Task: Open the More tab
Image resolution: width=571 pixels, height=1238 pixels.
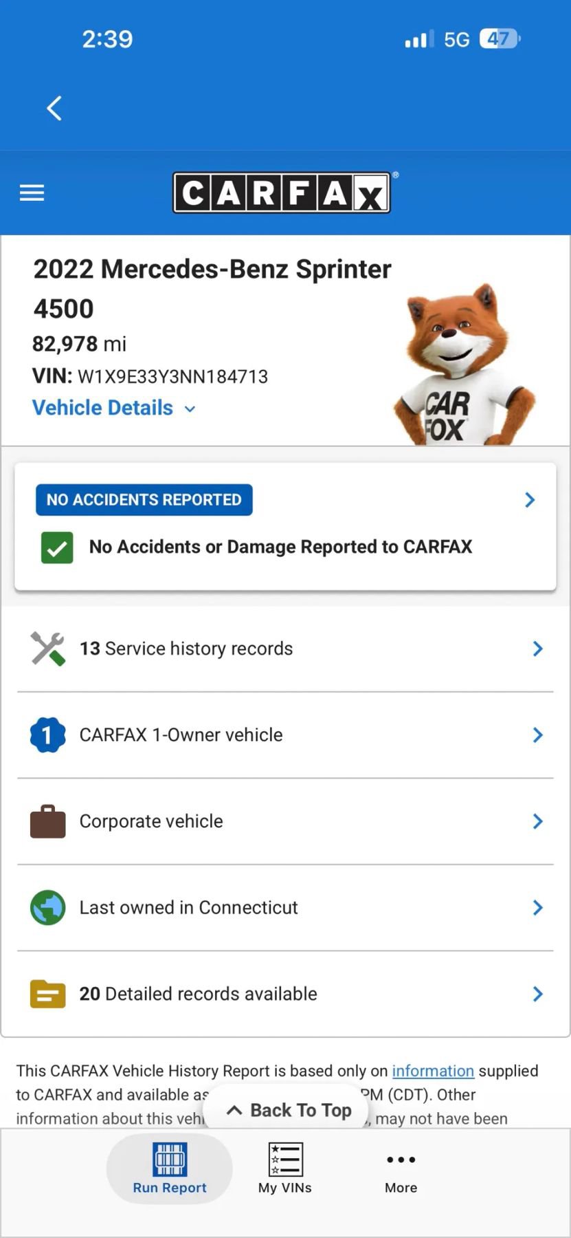Action: 401,1169
